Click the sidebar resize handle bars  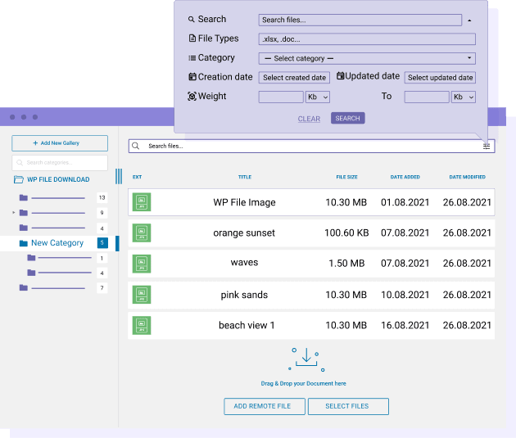[119, 176]
